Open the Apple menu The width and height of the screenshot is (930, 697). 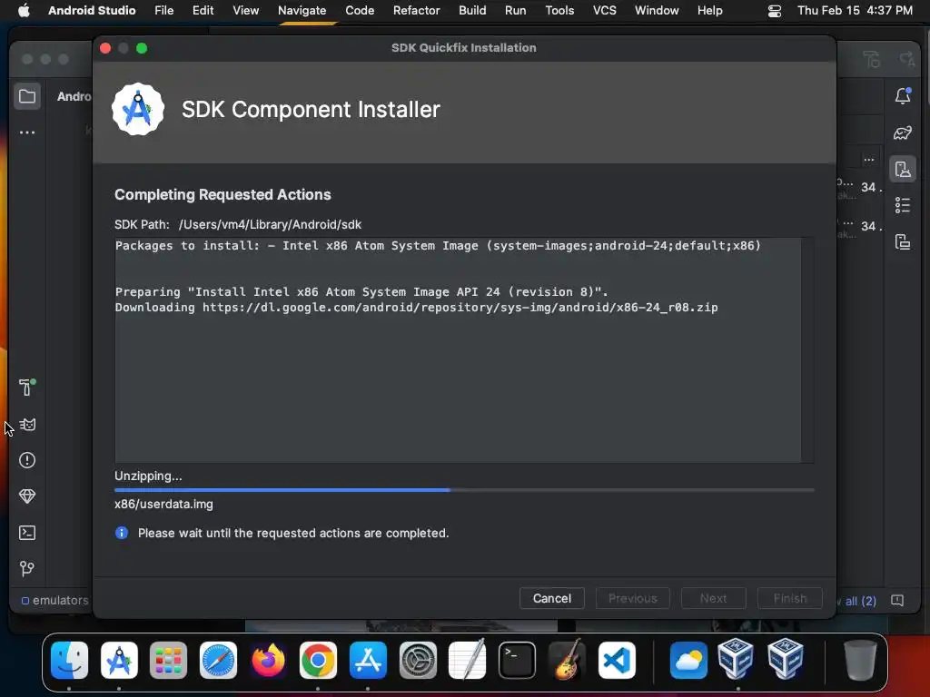[x=24, y=11]
